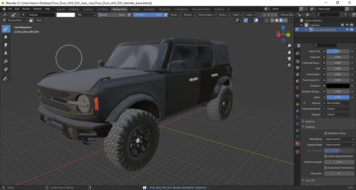Switch to the UV Editing workspace tab
The width and height of the screenshot is (356, 190).
[102, 9]
